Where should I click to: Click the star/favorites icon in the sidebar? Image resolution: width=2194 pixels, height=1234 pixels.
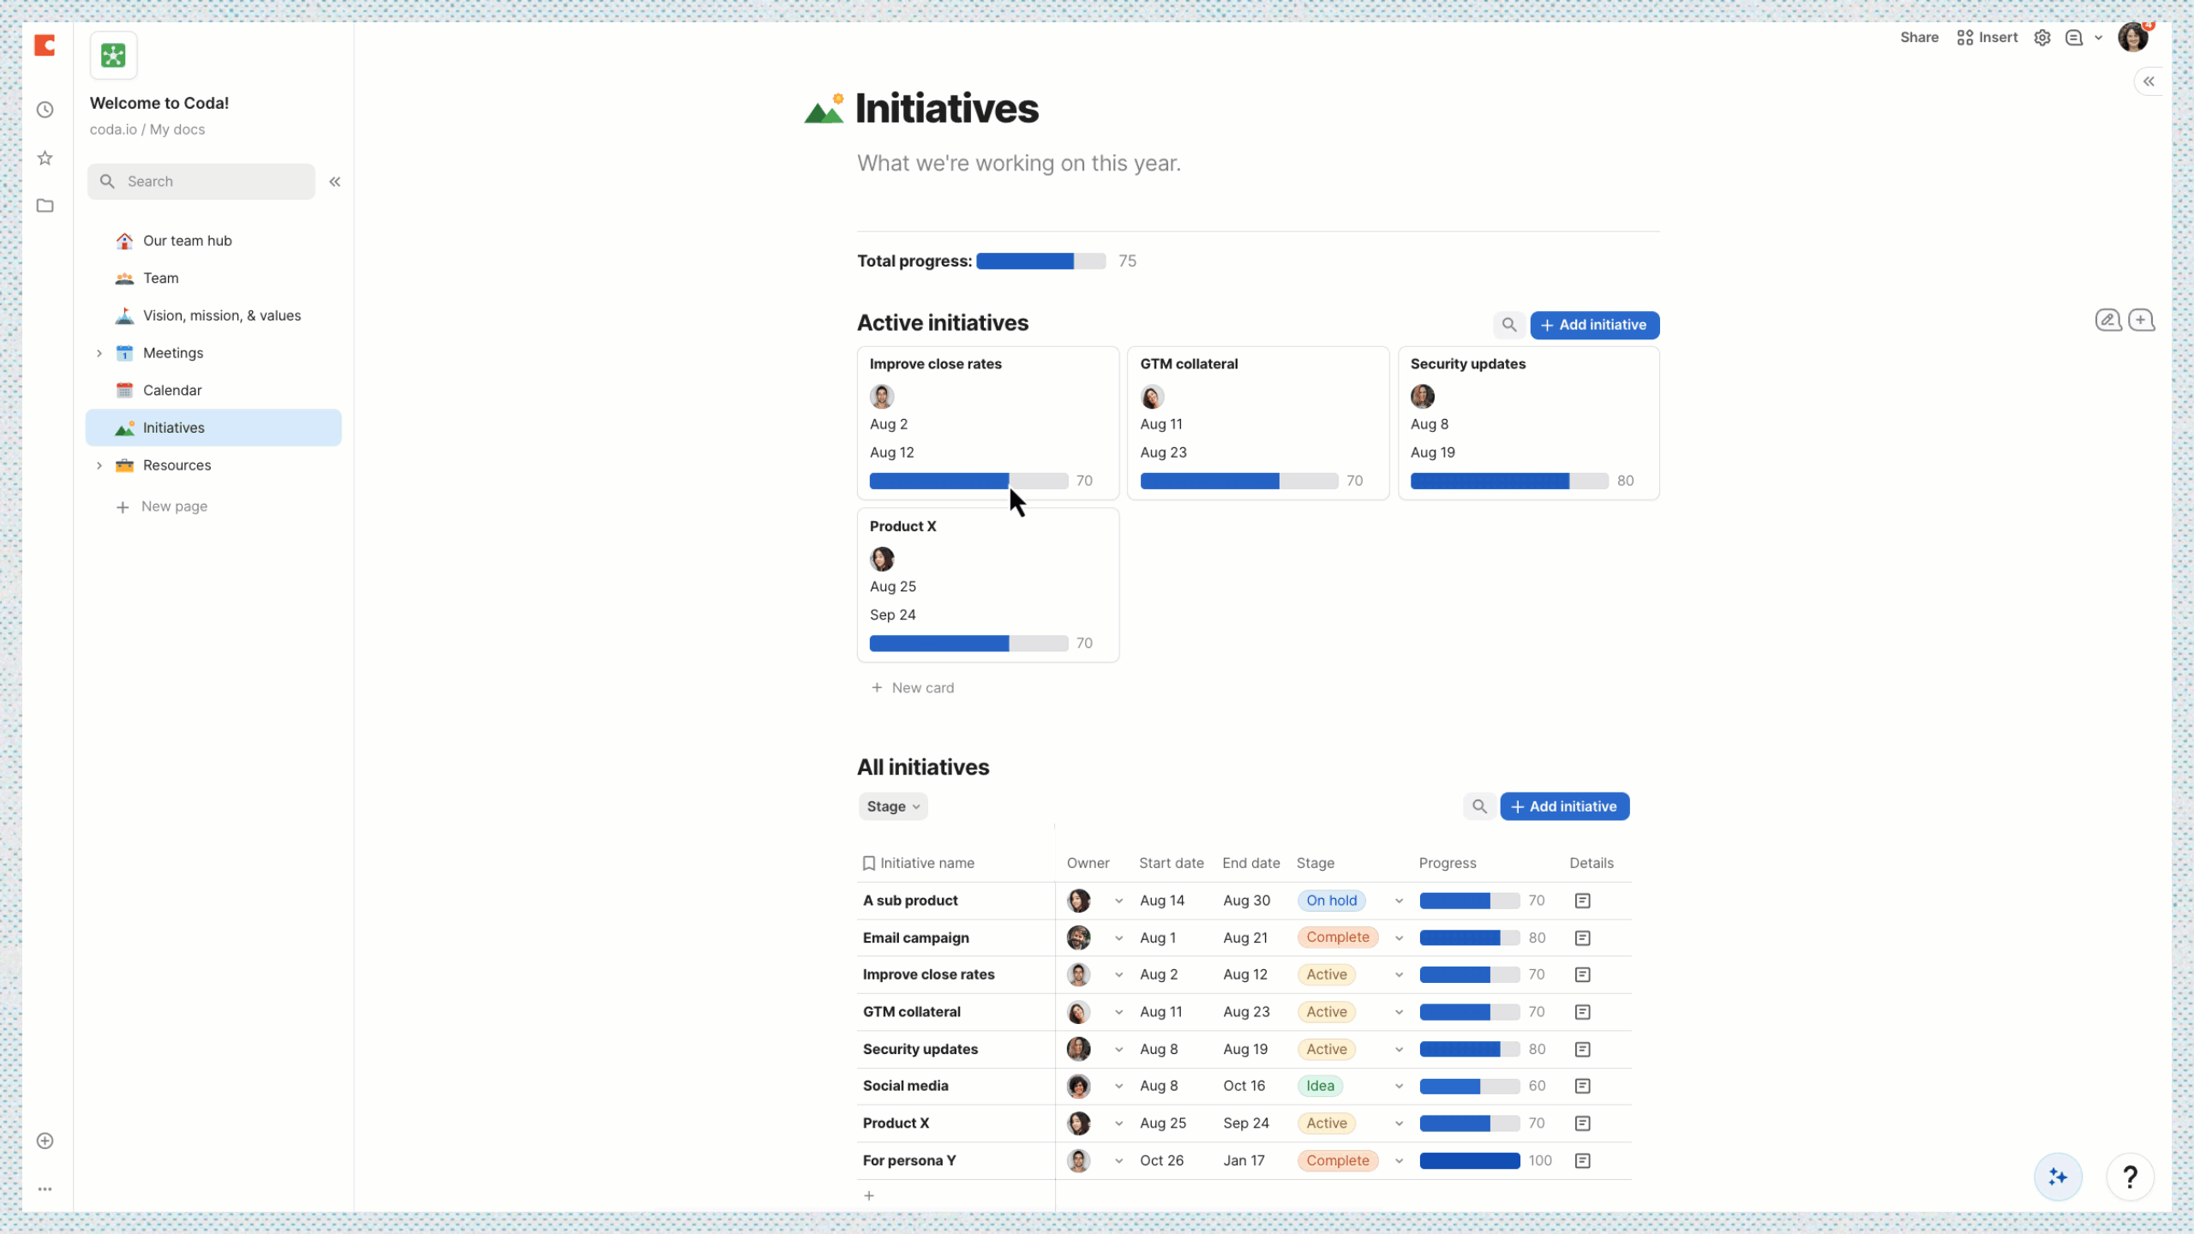(x=45, y=157)
